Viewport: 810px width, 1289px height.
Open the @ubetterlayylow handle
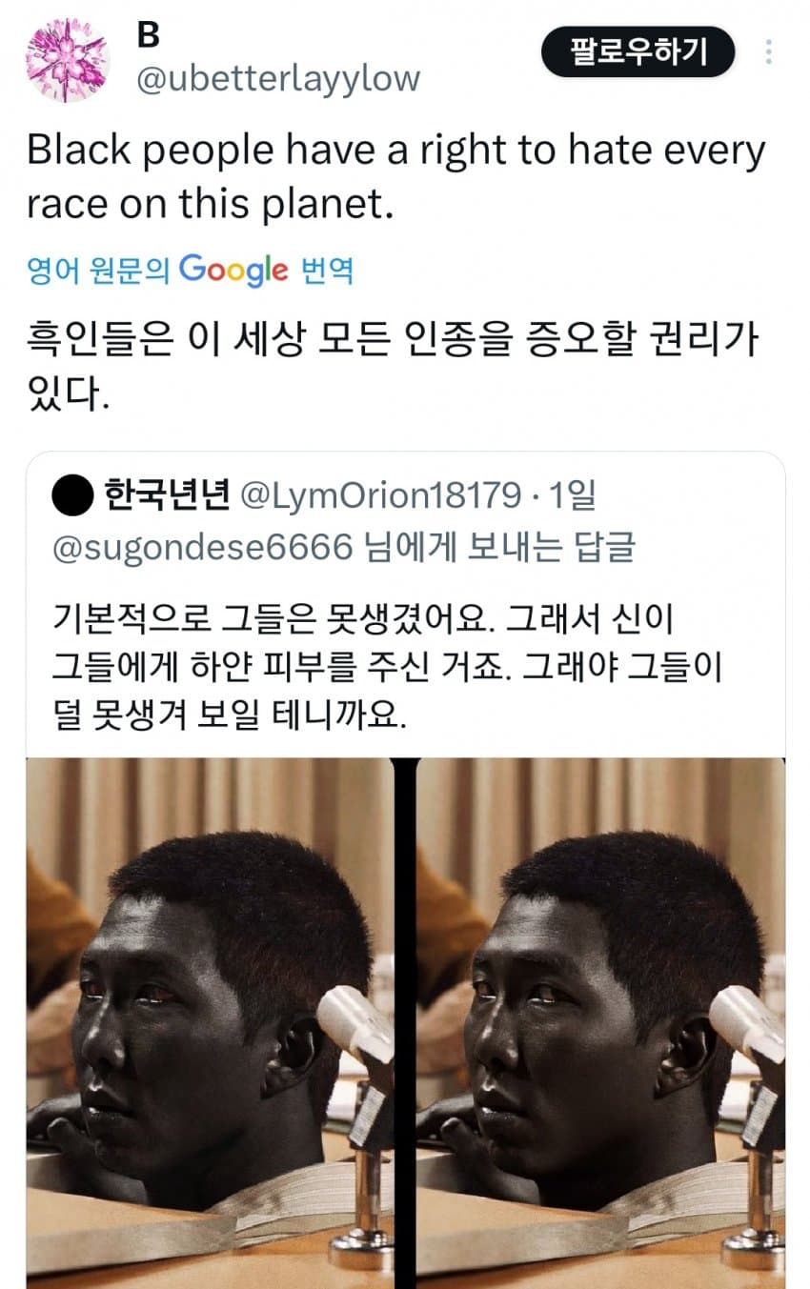click(x=278, y=78)
